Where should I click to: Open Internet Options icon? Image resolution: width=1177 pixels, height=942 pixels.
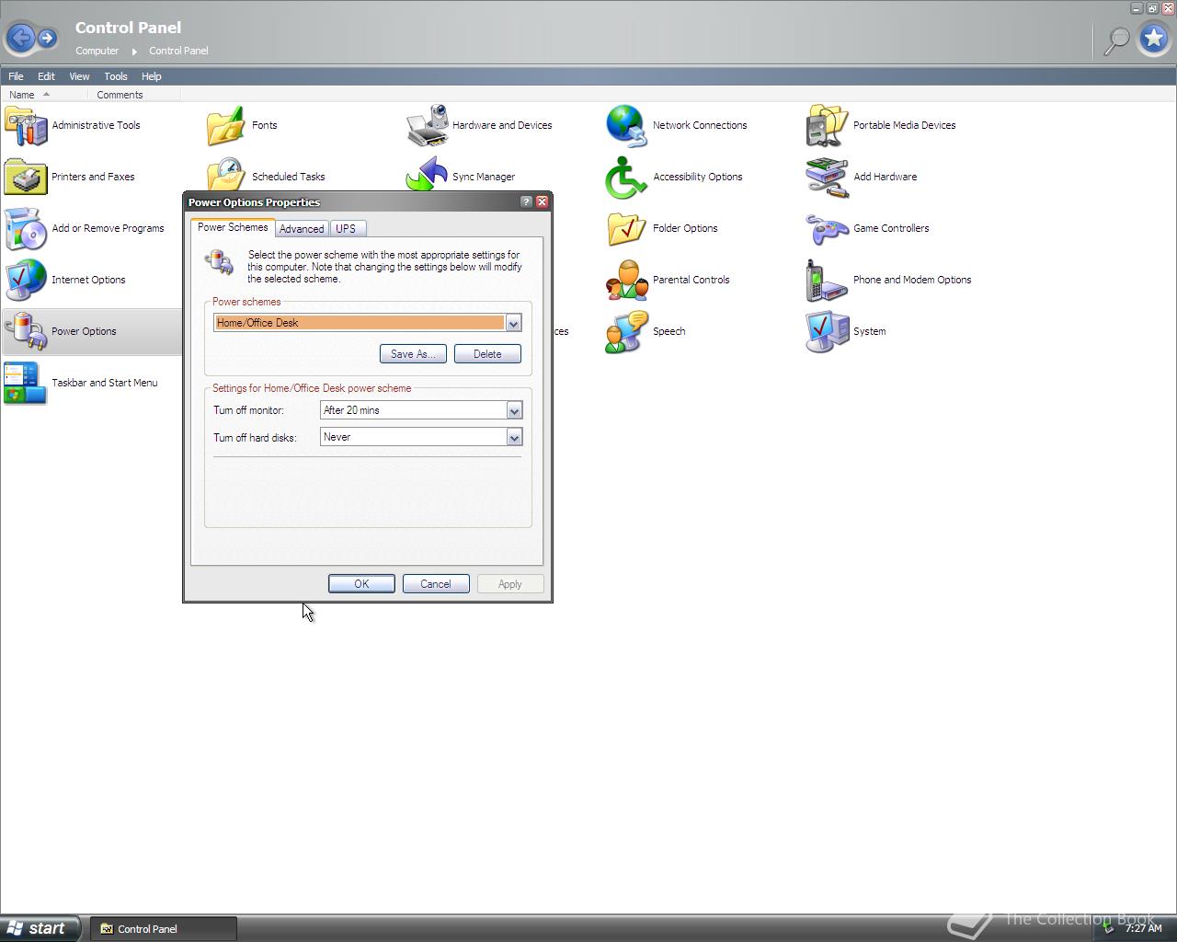[x=26, y=281]
